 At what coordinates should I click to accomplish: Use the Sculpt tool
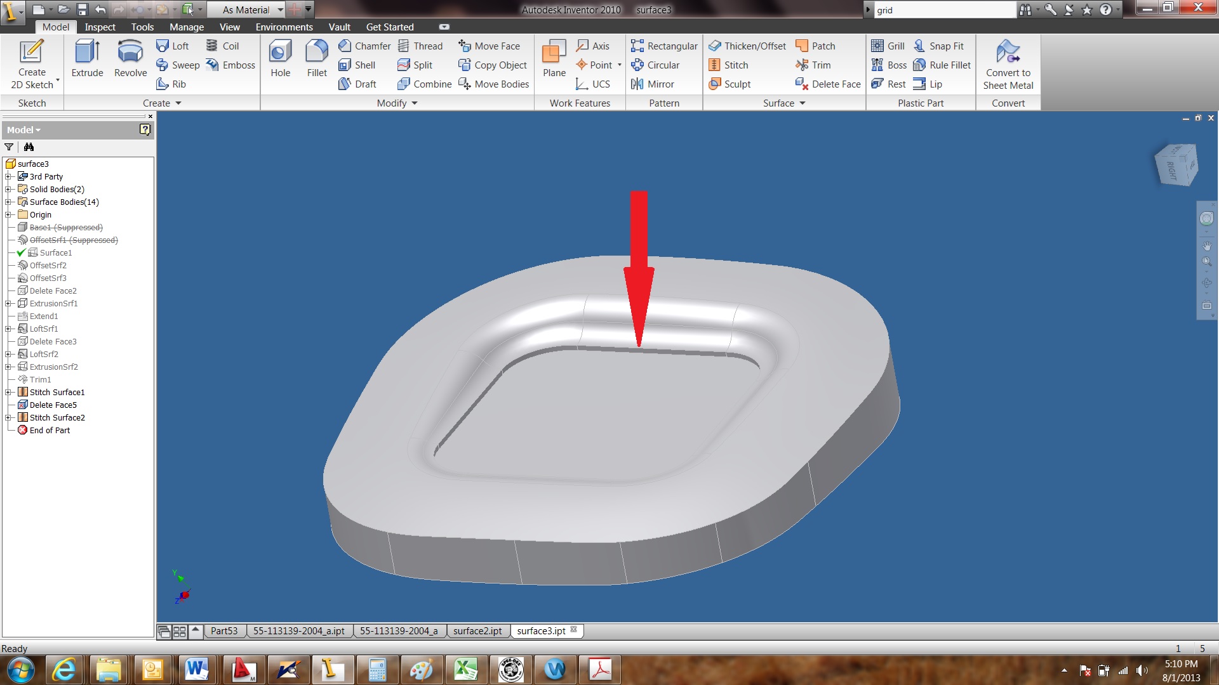coord(729,84)
